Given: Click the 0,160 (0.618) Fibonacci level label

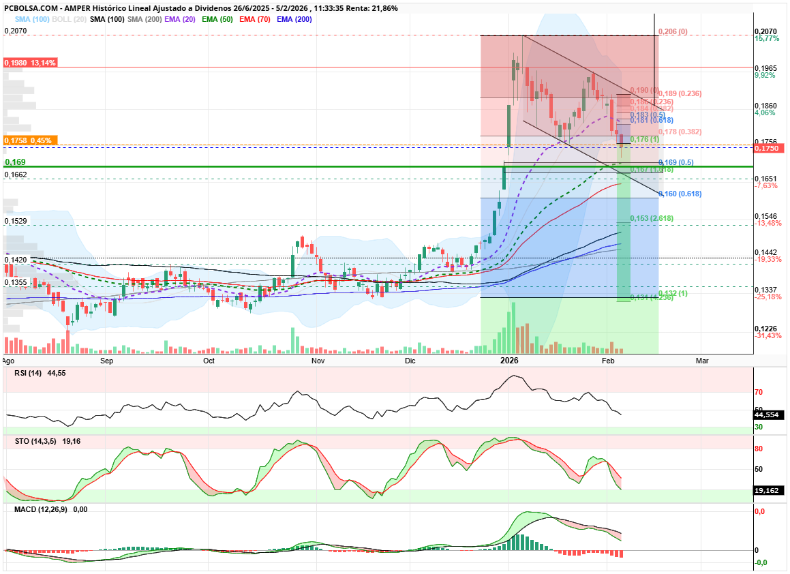Looking at the screenshot, I should click(x=680, y=194).
